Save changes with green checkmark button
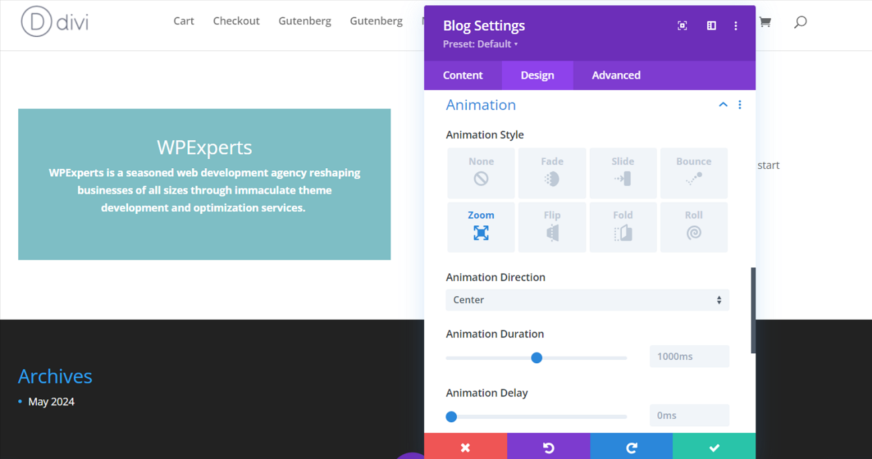The image size is (872, 459). coord(714,446)
